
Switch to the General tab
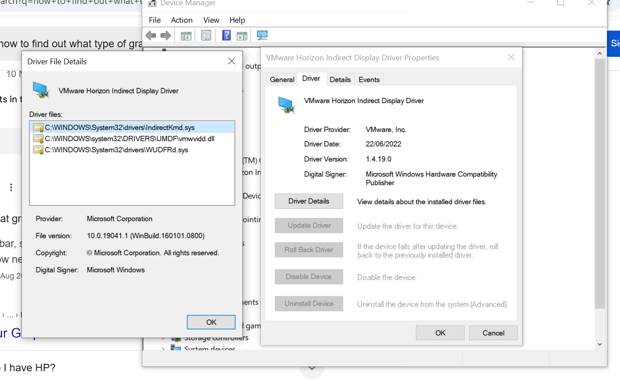coord(282,80)
